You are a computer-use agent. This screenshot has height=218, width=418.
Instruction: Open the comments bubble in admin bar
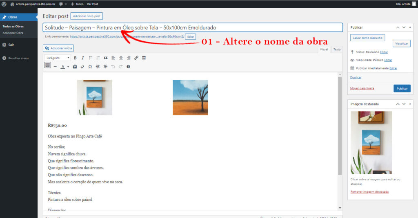(x=63, y=4)
